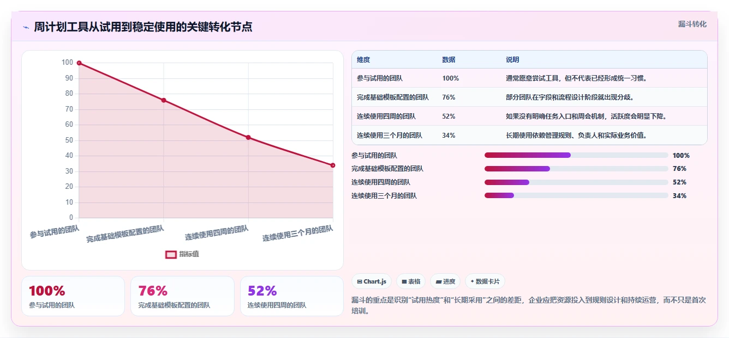729x338 pixels.
Task: Click the chart data point at 52
Action: click(248, 137)
